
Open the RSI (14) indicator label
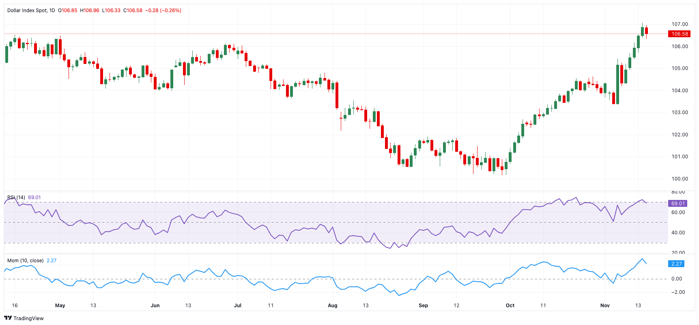pyautogui.click(x=16, y=198)
